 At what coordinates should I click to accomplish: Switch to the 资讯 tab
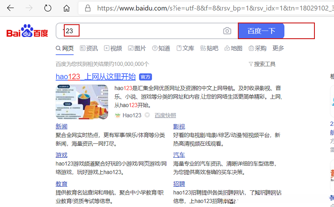click(89, 48)
